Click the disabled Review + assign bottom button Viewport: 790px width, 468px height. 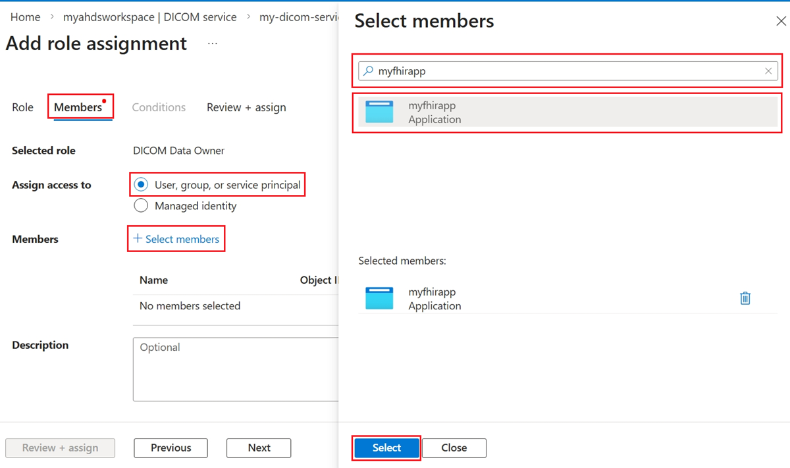[x=60, y=448]
